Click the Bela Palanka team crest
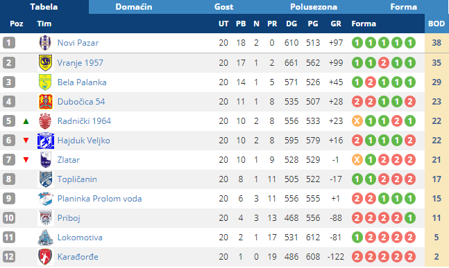 tap(45, 82)
